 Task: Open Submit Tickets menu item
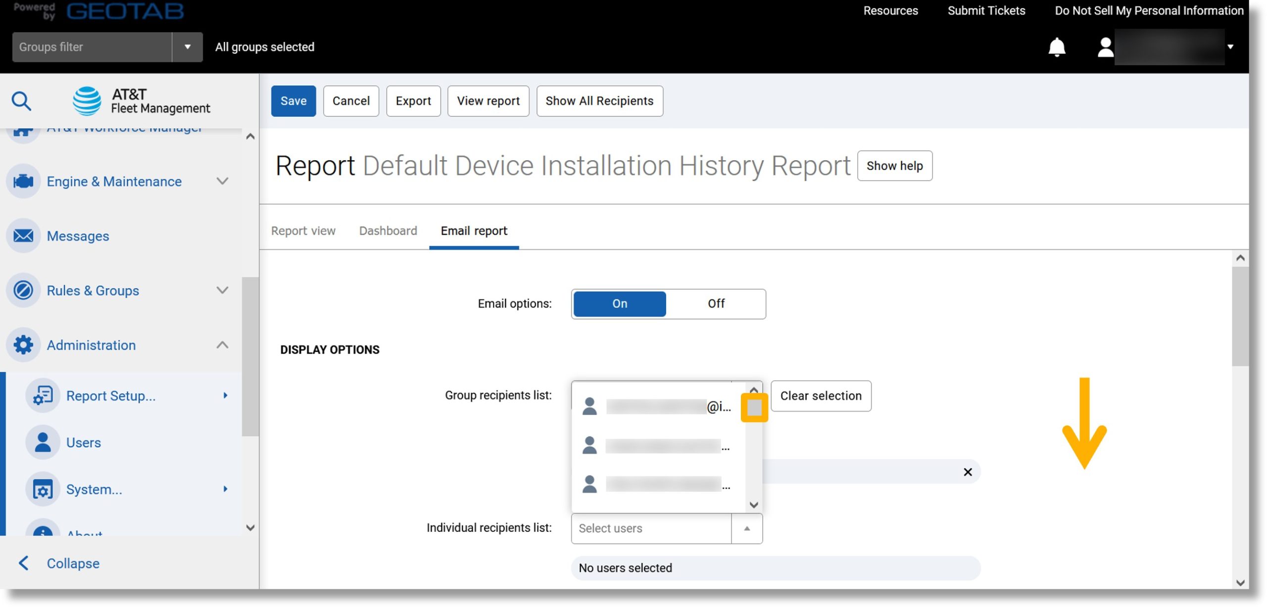(986, 11)
